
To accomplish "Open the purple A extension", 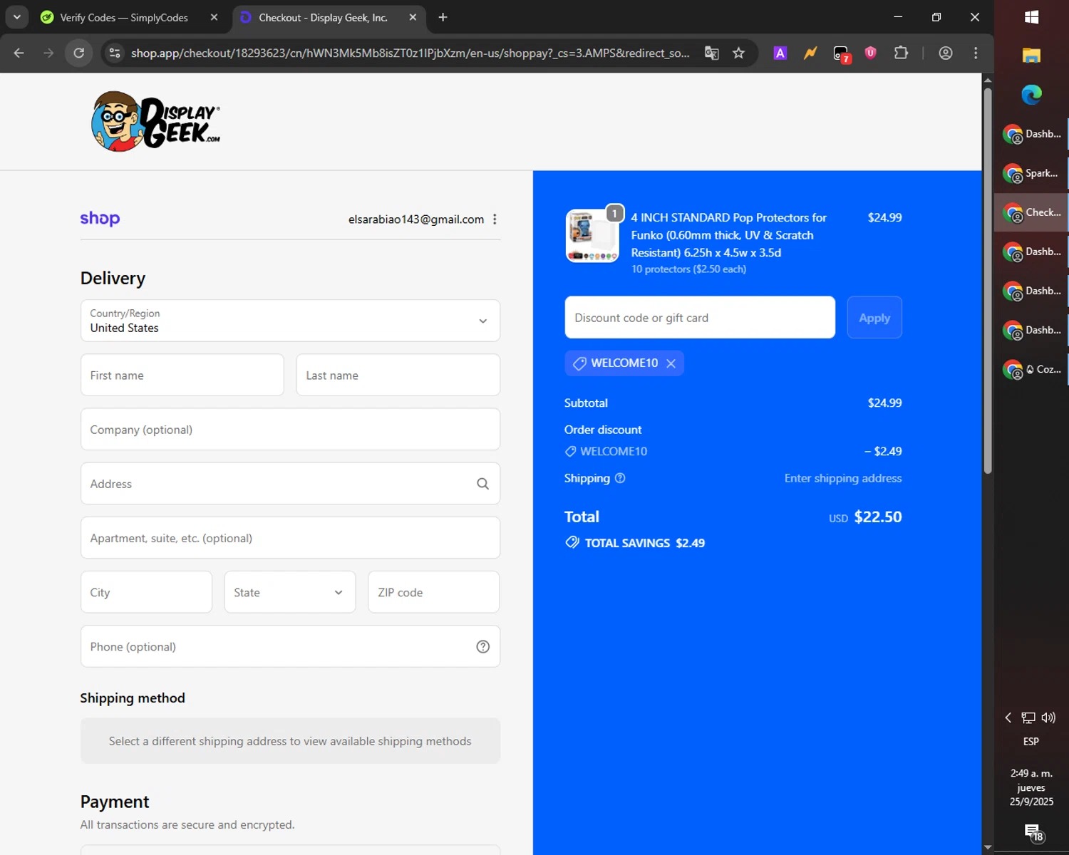I will point(780,53).
